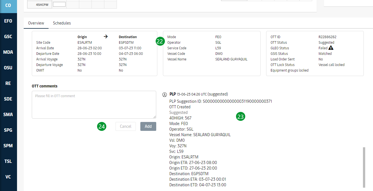Click into the OTT comment text area

pyautogui.click(x=94, y=105)
